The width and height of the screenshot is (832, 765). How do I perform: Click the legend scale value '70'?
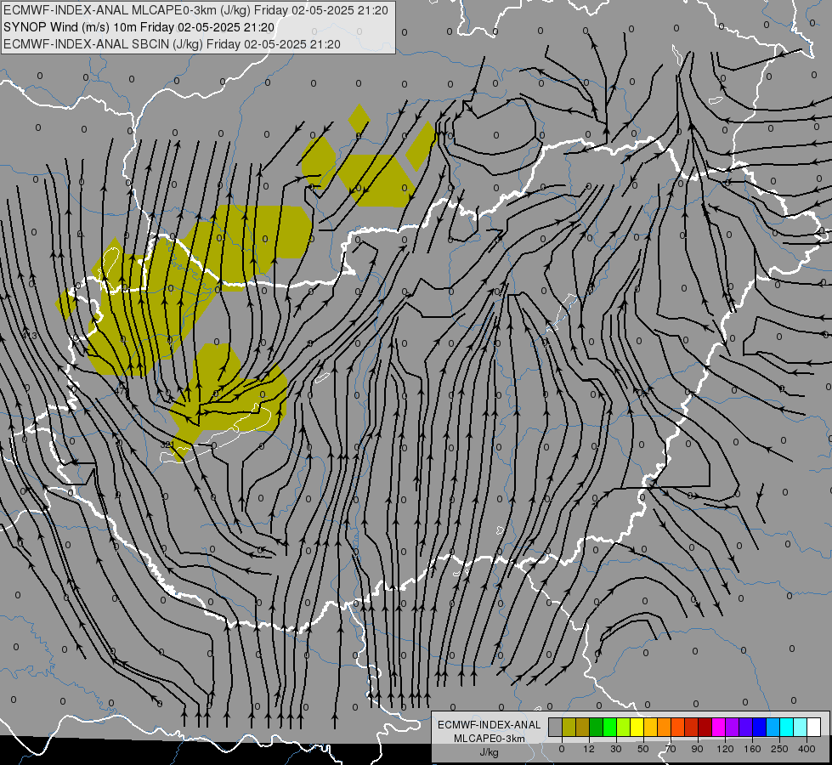coord(671,749)
